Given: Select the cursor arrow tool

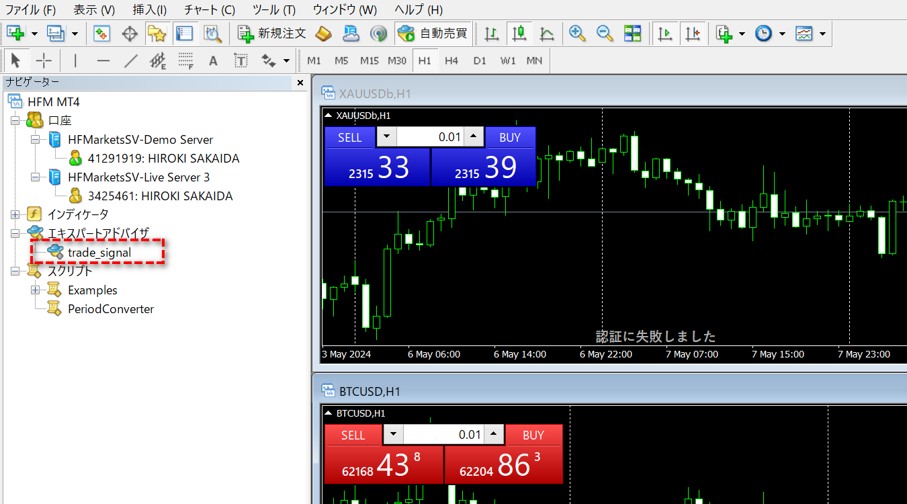Looking at the screenshot, I should pyautogui.click(x=16, y=60).
